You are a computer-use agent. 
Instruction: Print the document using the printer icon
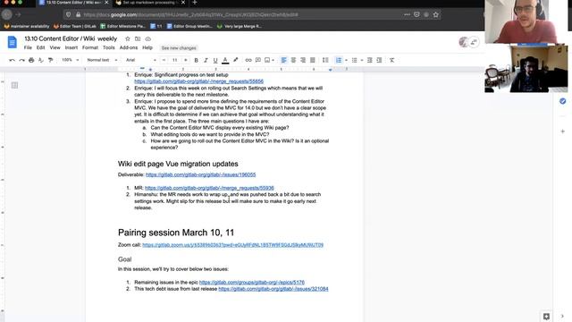pyautogui.click(x=31, y=60)
